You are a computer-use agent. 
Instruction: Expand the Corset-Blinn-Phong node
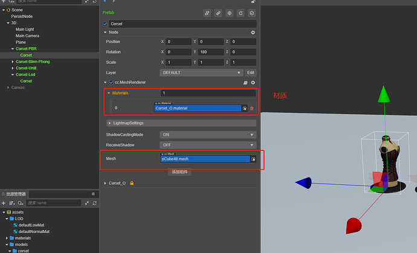13,62
